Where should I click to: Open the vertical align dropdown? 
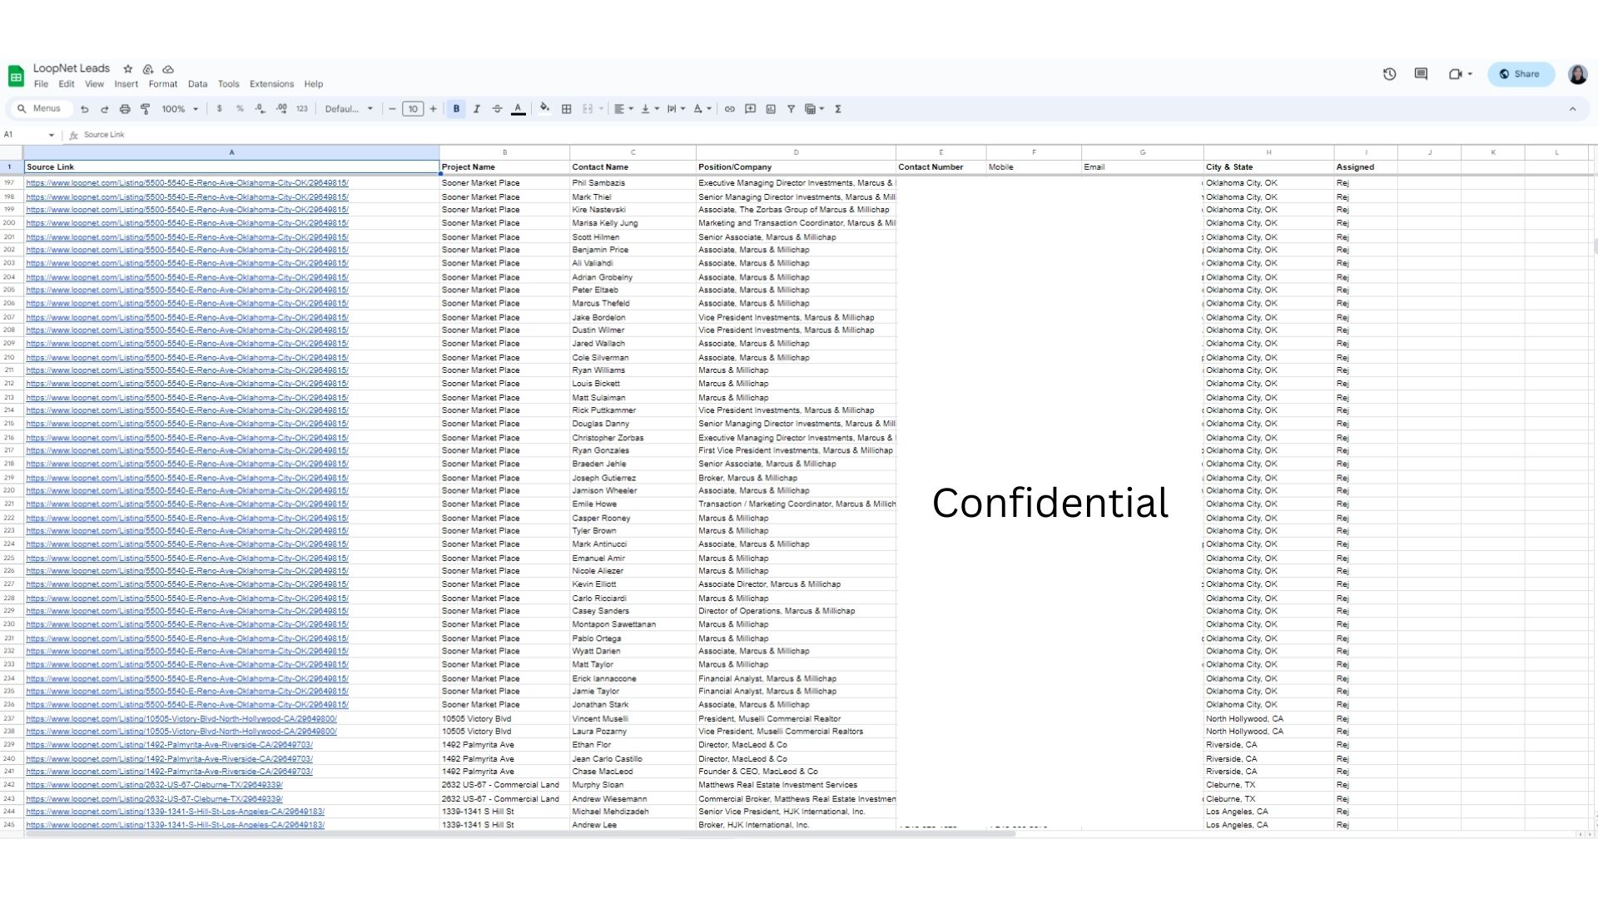coord(650,109)
